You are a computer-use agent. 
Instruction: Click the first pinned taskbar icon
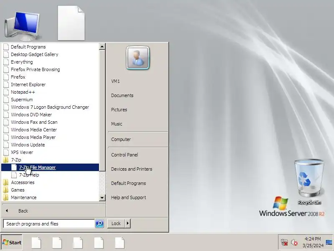pyautogui.click(x=36, y=243)
